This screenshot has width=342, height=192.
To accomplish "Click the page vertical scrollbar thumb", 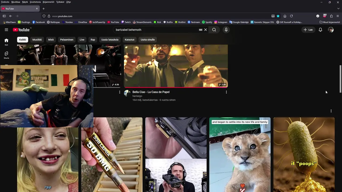I will coord(340,79).
